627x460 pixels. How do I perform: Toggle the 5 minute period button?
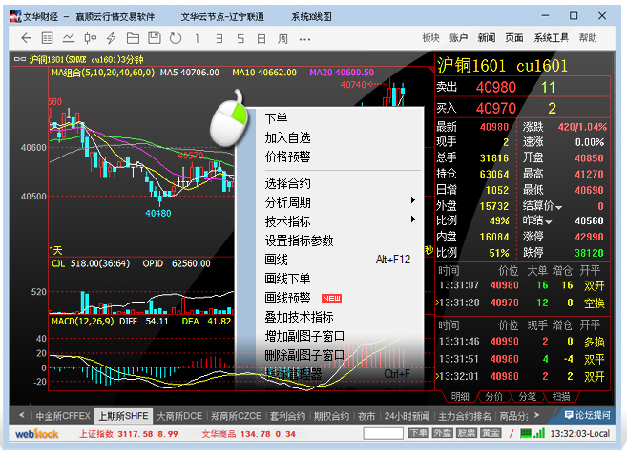tap(240, 38)
